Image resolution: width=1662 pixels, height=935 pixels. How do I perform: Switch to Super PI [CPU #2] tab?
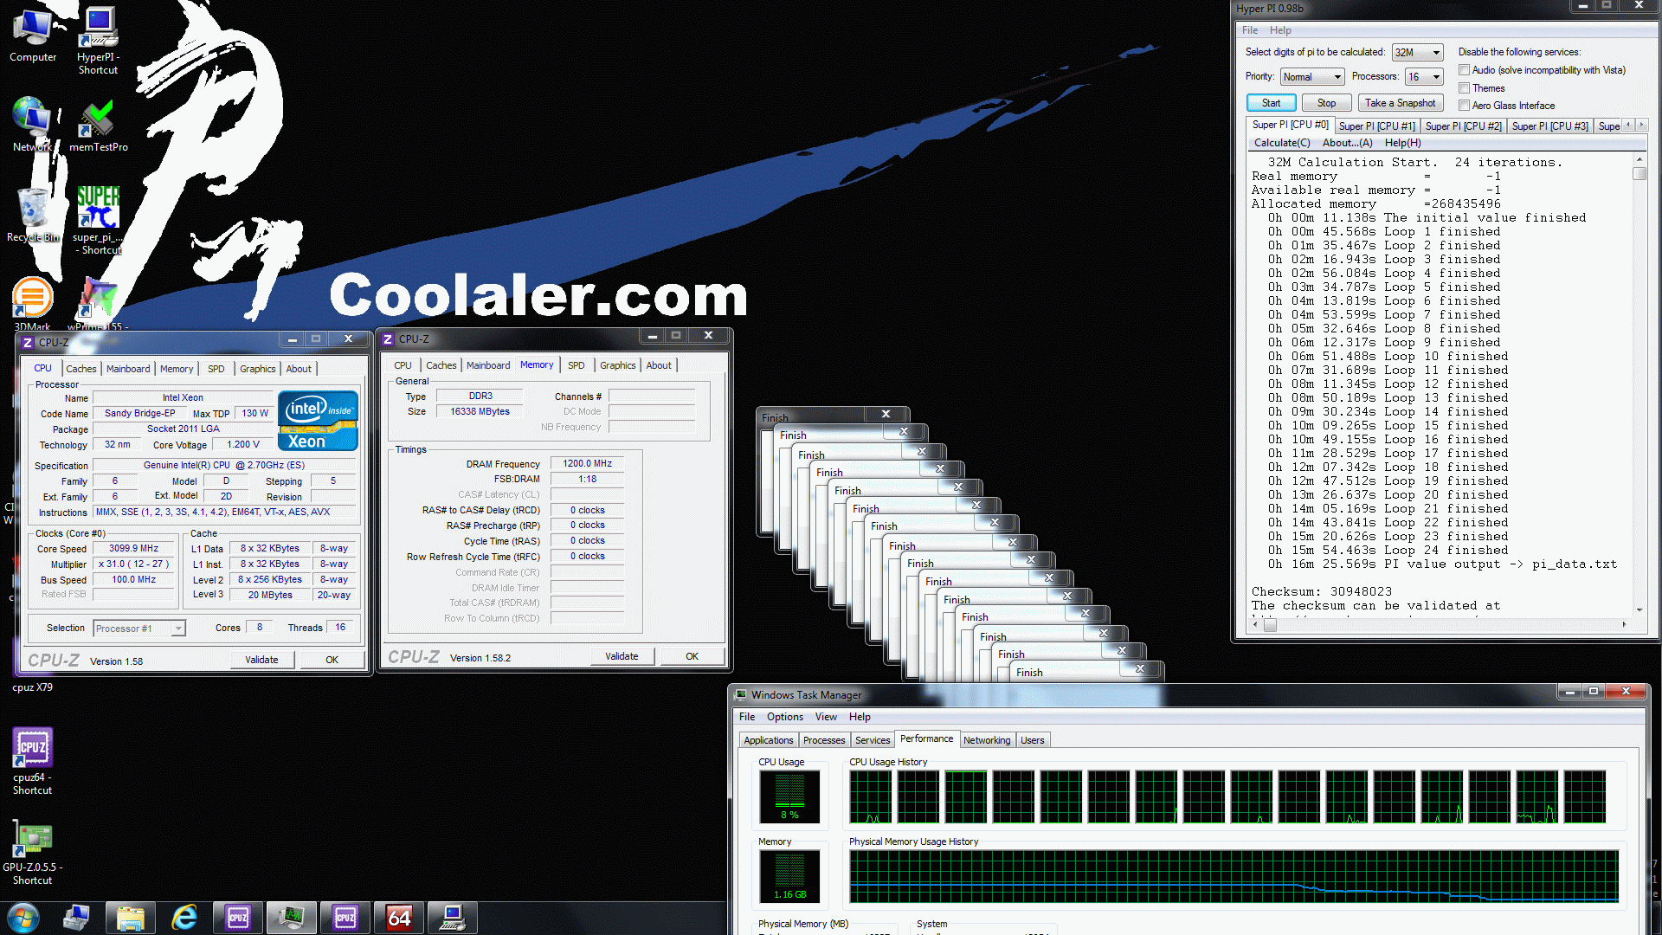[1463, 126]
